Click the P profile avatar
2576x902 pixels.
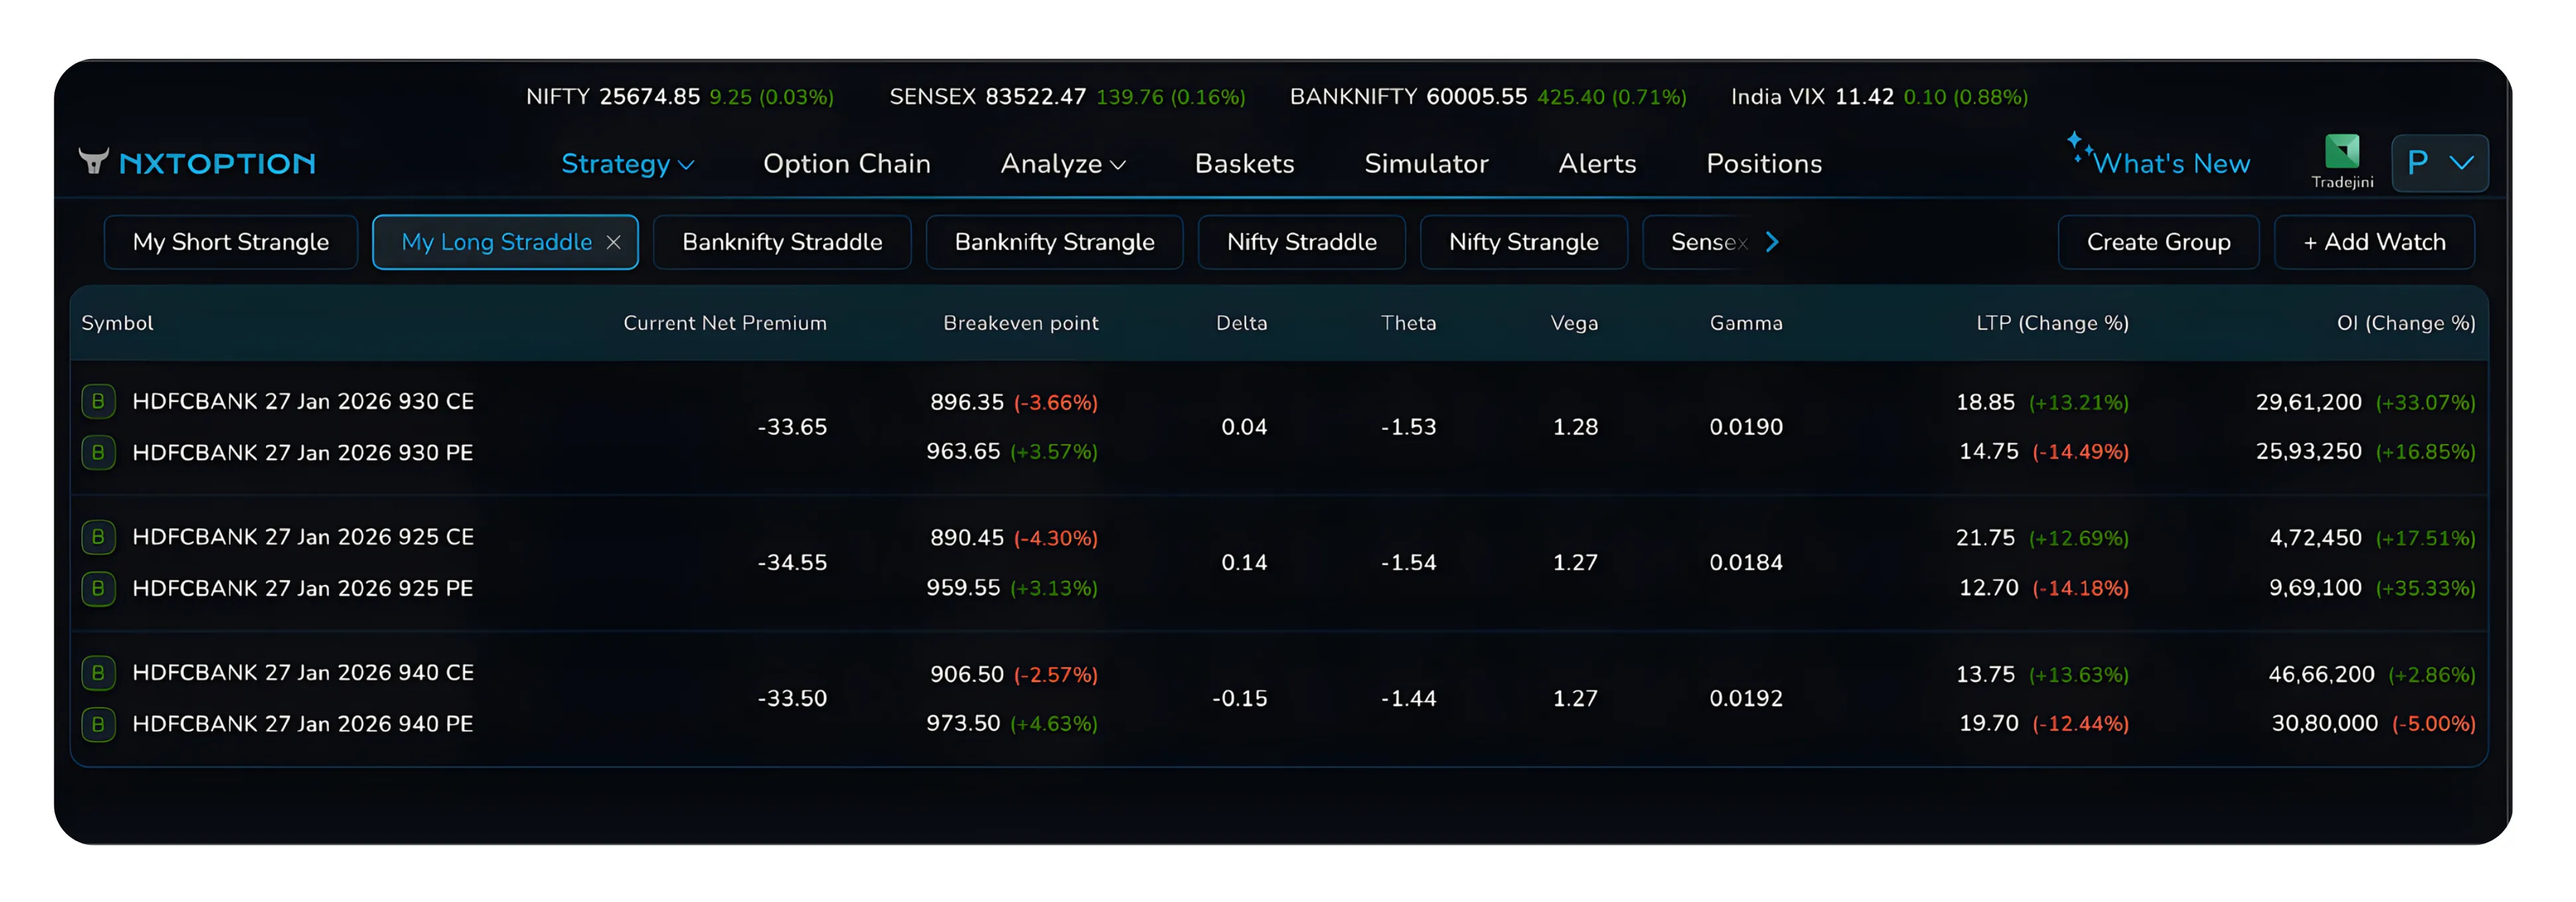click(2418, 162)
